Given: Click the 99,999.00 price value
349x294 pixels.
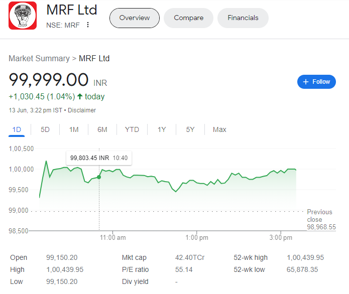Looking at the screenshot, I should click(49, 80).
